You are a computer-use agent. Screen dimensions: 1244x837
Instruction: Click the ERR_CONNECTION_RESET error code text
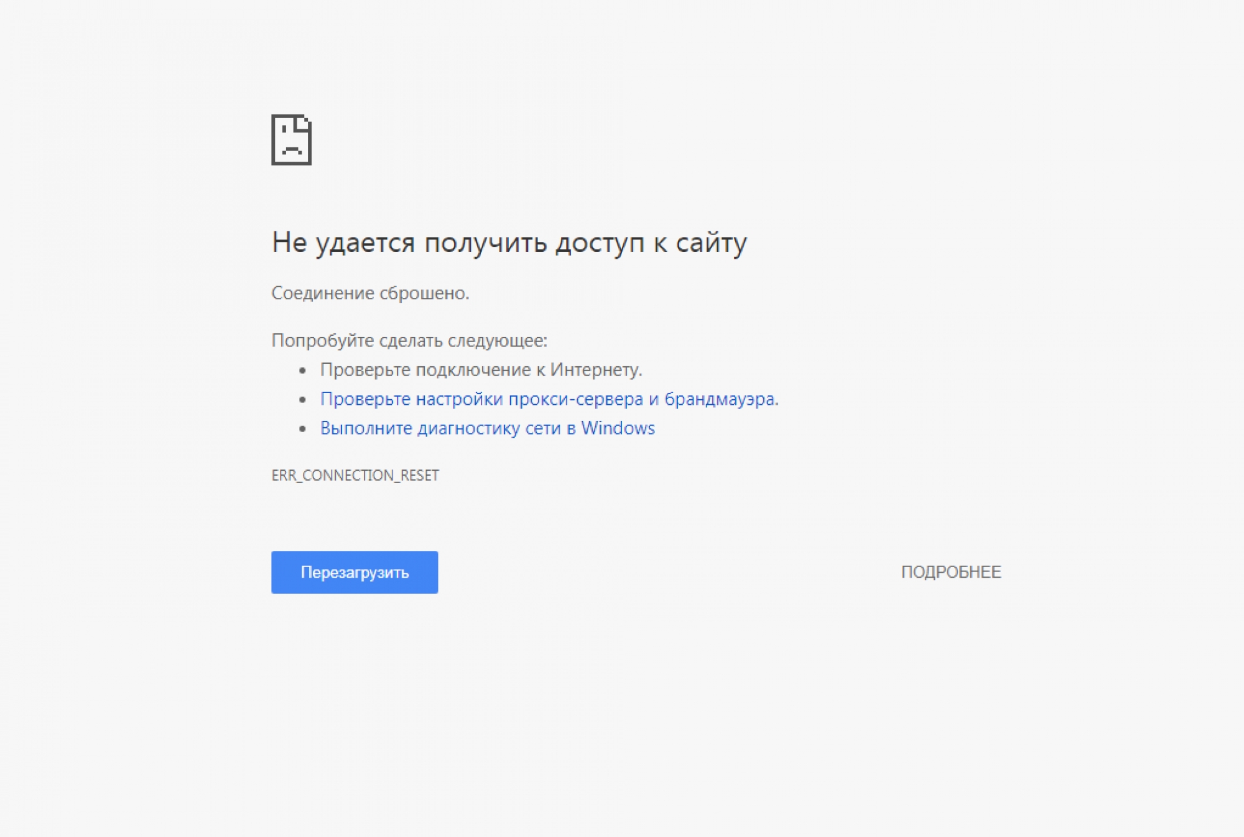355,476
